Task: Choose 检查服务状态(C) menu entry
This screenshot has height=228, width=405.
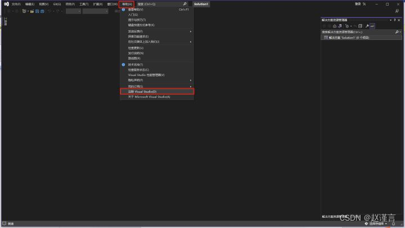Action: pos(157,70)
